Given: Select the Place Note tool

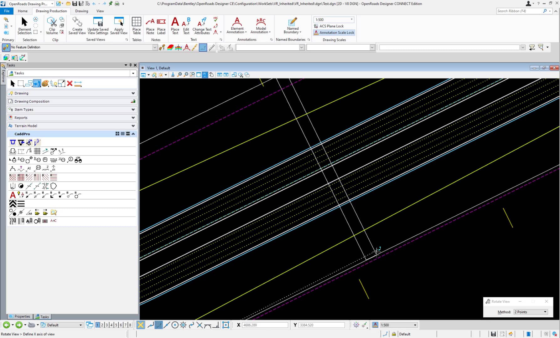Looking at the screenshot, I should coord(150,26).
